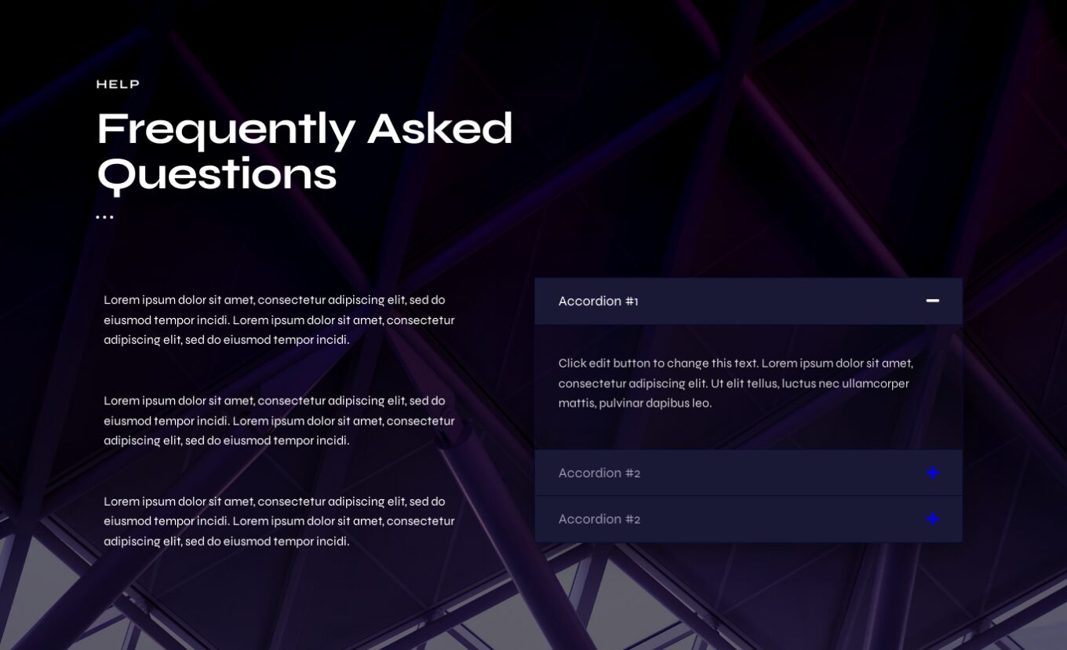Screen dimensions: 1067x650
Task: Click the middle Lorem ipsum paragraph
Action: (279, 421)
